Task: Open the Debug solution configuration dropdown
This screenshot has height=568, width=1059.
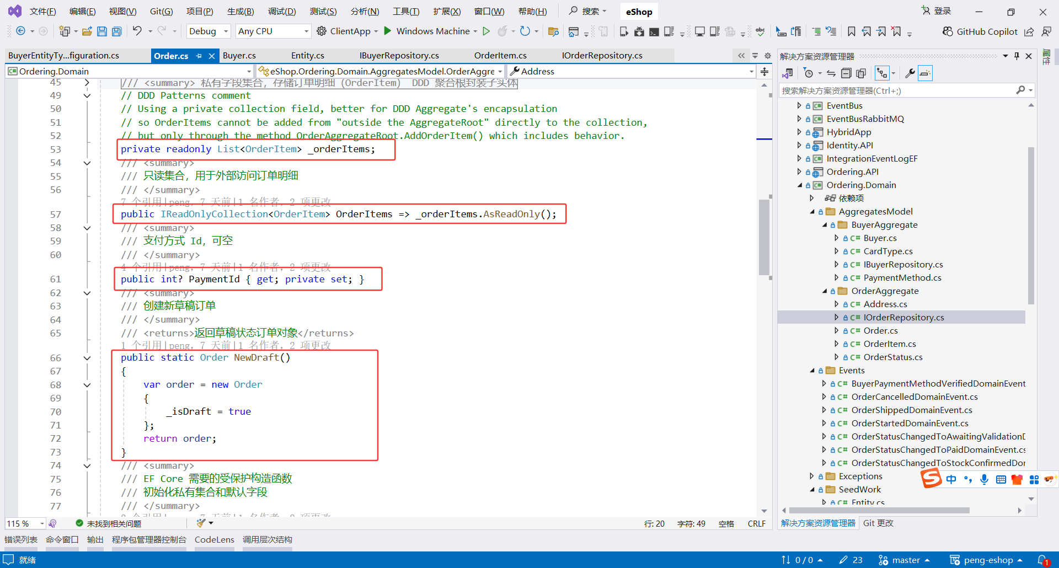Action: pyautogui.click(x=208, y=31)
